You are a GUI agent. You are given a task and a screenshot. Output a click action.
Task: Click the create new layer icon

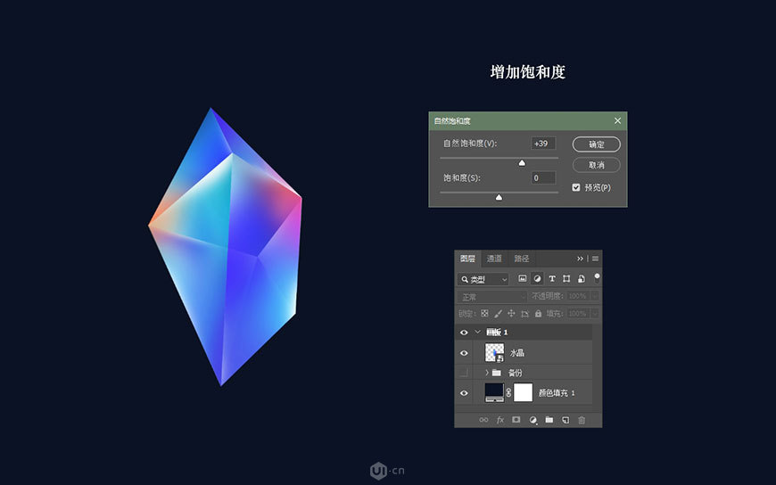(x=565, y=419)
